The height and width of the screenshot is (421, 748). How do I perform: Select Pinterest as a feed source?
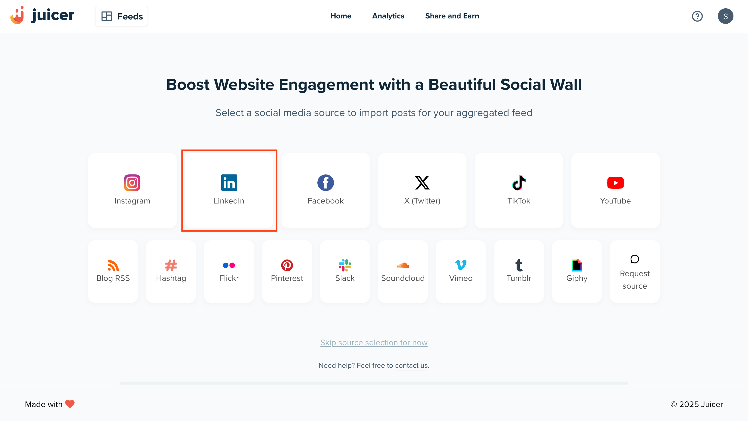click(287, 271)
